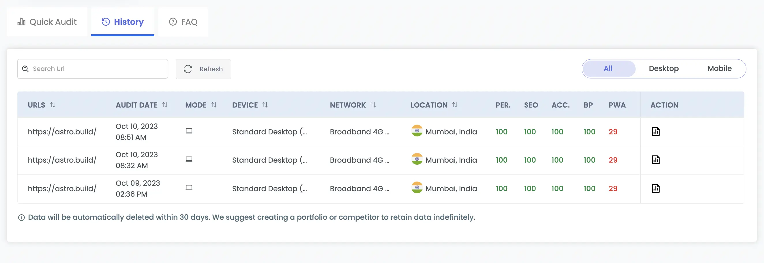Open report for Oct 10 08:51 AM audit
This screenshot has height=263, width=764.
[x=656, y=132]
